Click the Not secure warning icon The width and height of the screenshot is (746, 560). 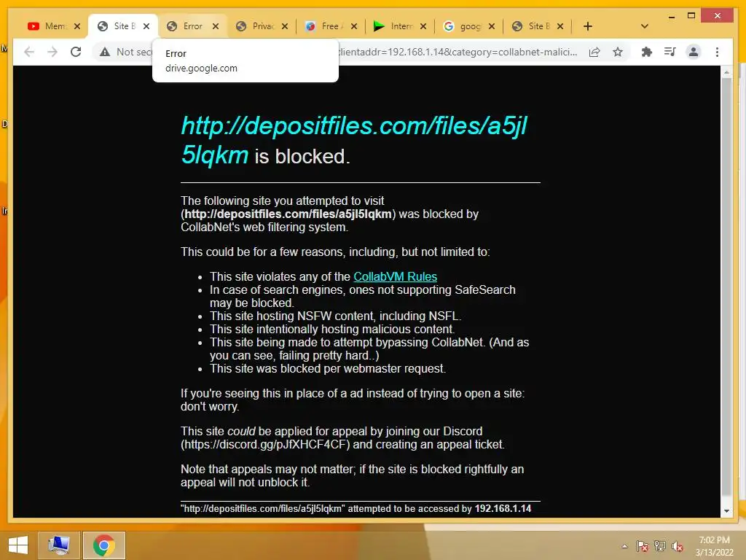105,52
